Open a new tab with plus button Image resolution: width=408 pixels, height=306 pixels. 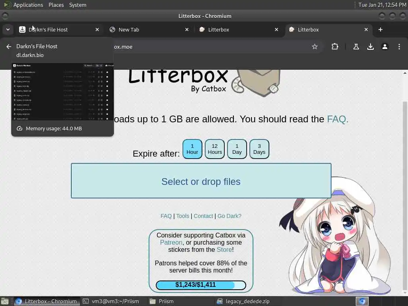[381, 29]
